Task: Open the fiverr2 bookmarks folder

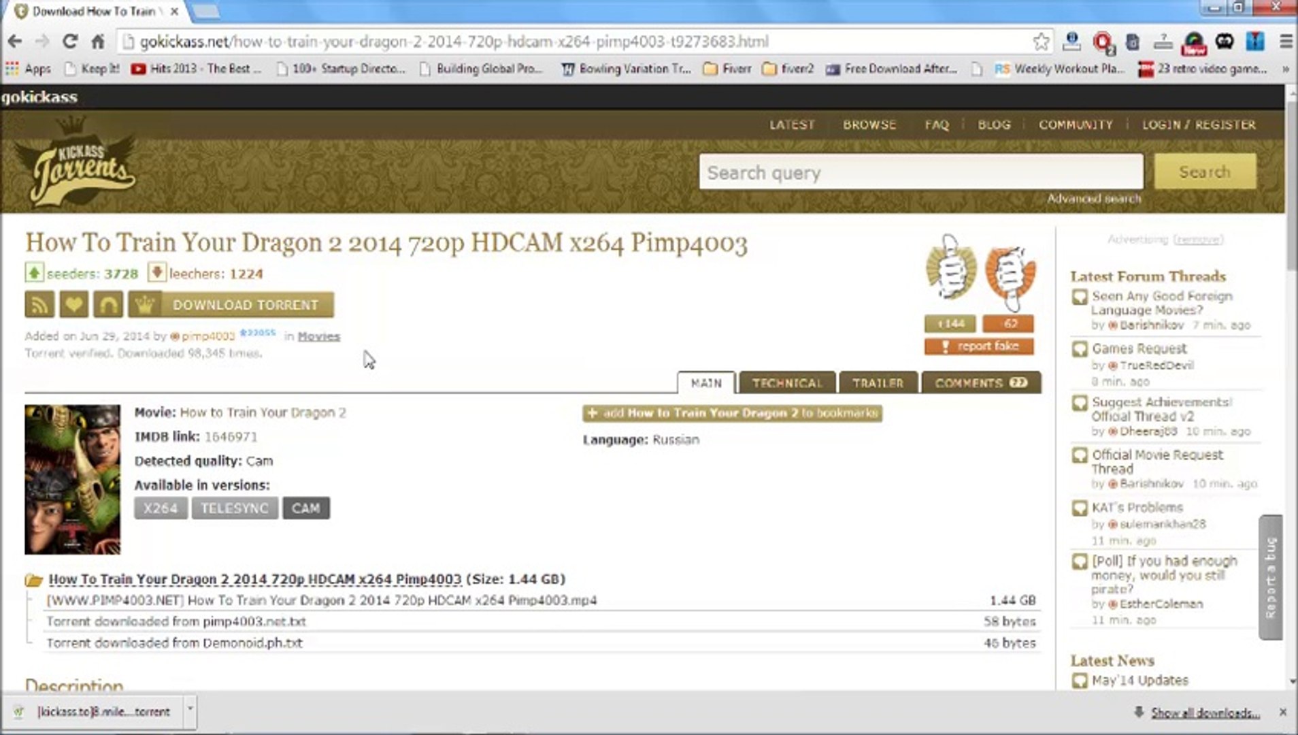Action: click(788, 69)
